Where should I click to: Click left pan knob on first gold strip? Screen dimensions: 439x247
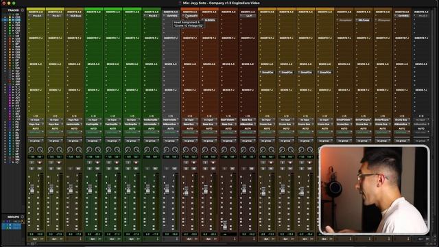pos(263,150)
